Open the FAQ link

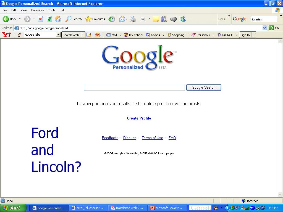coord(172,138)
